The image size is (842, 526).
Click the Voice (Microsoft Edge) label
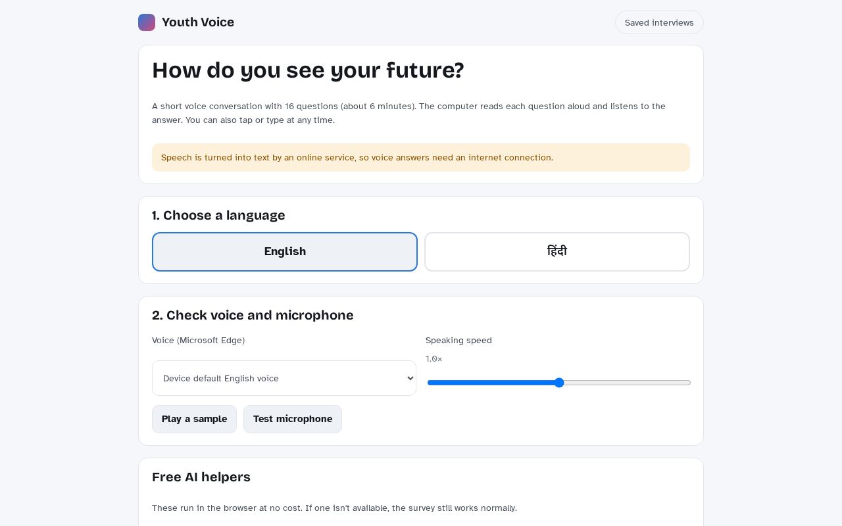tap(198, 341)
